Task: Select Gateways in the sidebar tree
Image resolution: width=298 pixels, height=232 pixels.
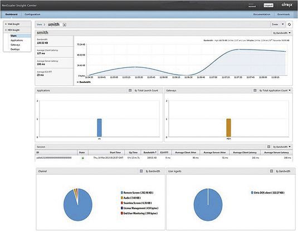Action: tap(15, 45)
